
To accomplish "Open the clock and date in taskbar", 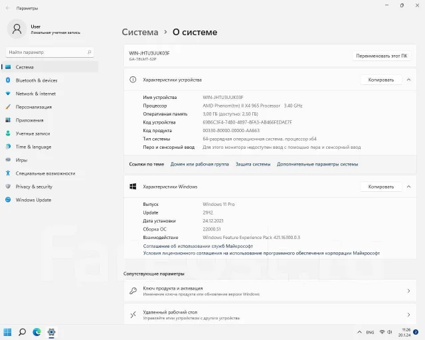I will click(x=404, y=333).
